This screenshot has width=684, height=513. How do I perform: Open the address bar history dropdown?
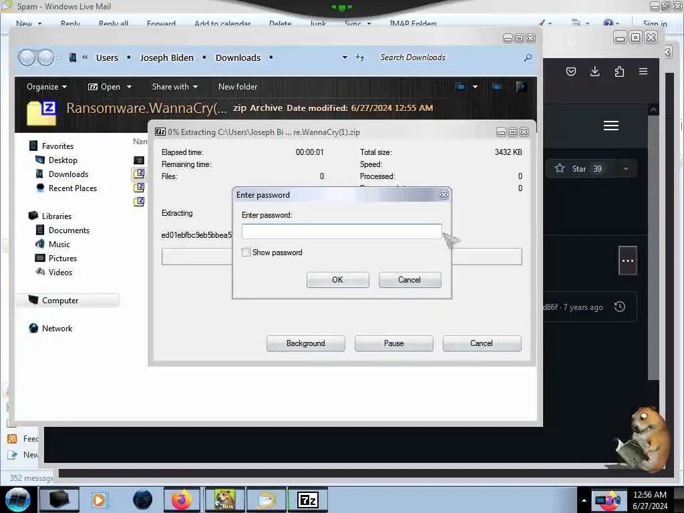point(345,57)
